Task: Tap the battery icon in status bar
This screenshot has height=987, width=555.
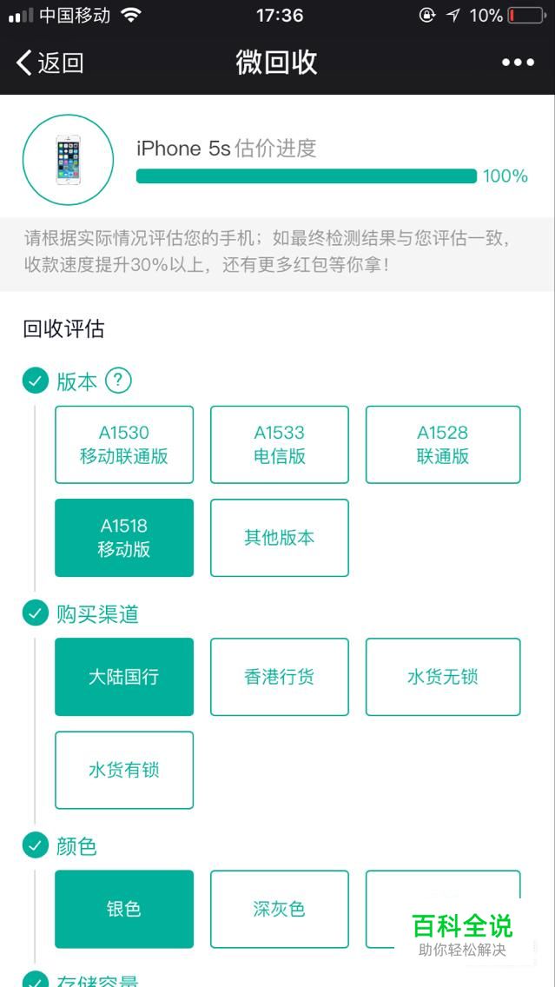Action: [526, 16]
